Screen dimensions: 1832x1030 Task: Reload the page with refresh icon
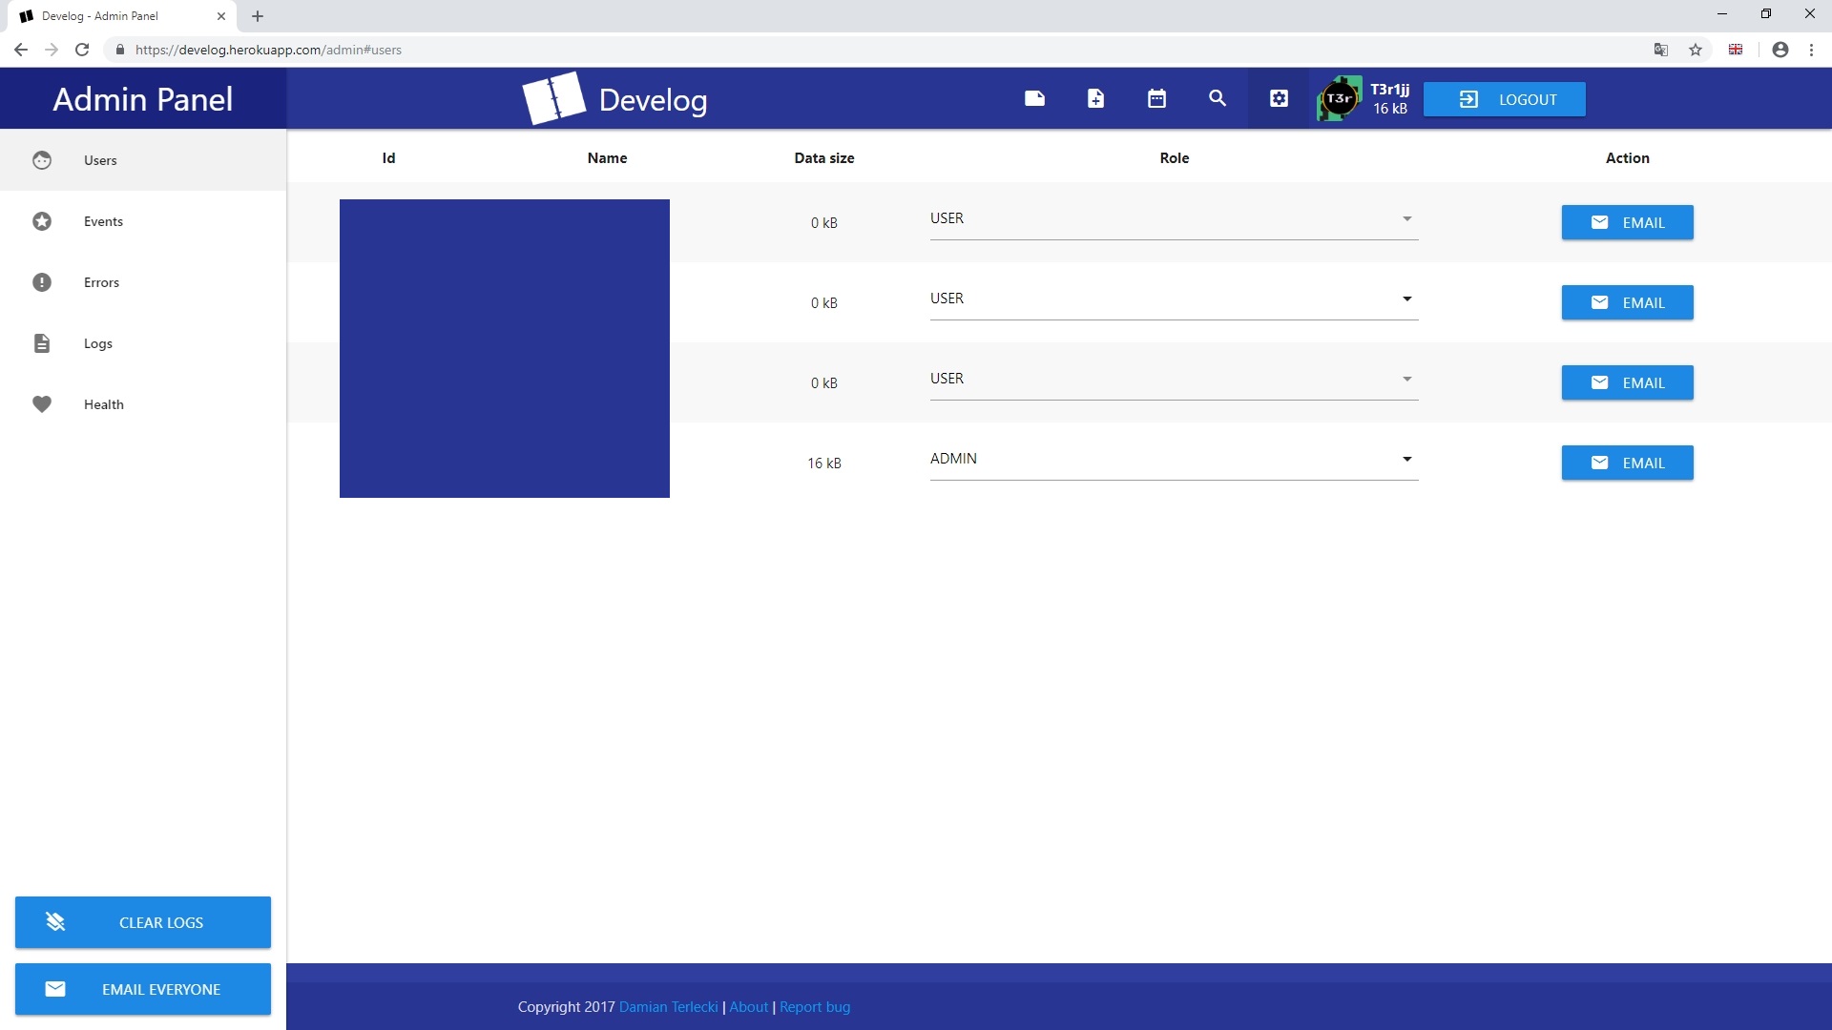(x=82, y=50)
